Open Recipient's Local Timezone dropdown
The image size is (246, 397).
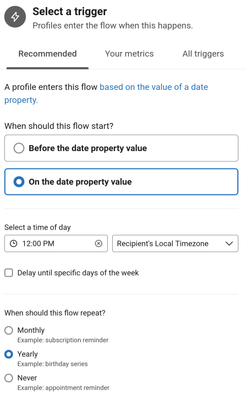pos(175,244)
